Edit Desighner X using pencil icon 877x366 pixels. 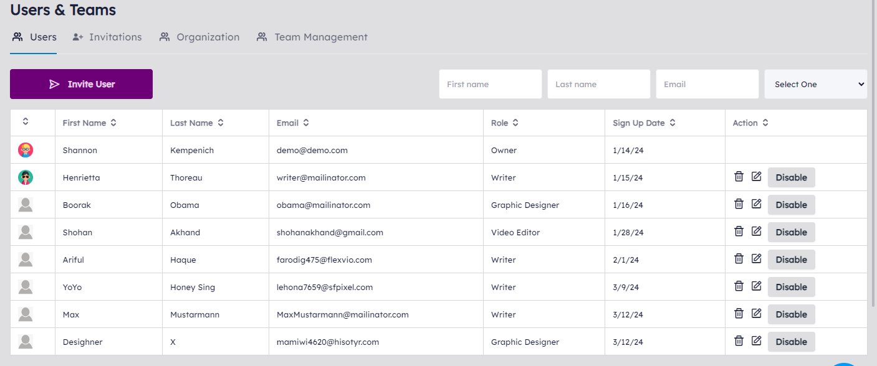coord(757,341)
